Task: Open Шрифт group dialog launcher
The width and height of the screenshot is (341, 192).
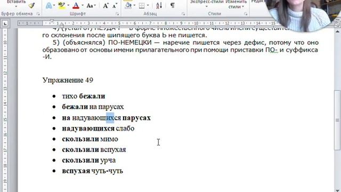Action: (117, 14)
